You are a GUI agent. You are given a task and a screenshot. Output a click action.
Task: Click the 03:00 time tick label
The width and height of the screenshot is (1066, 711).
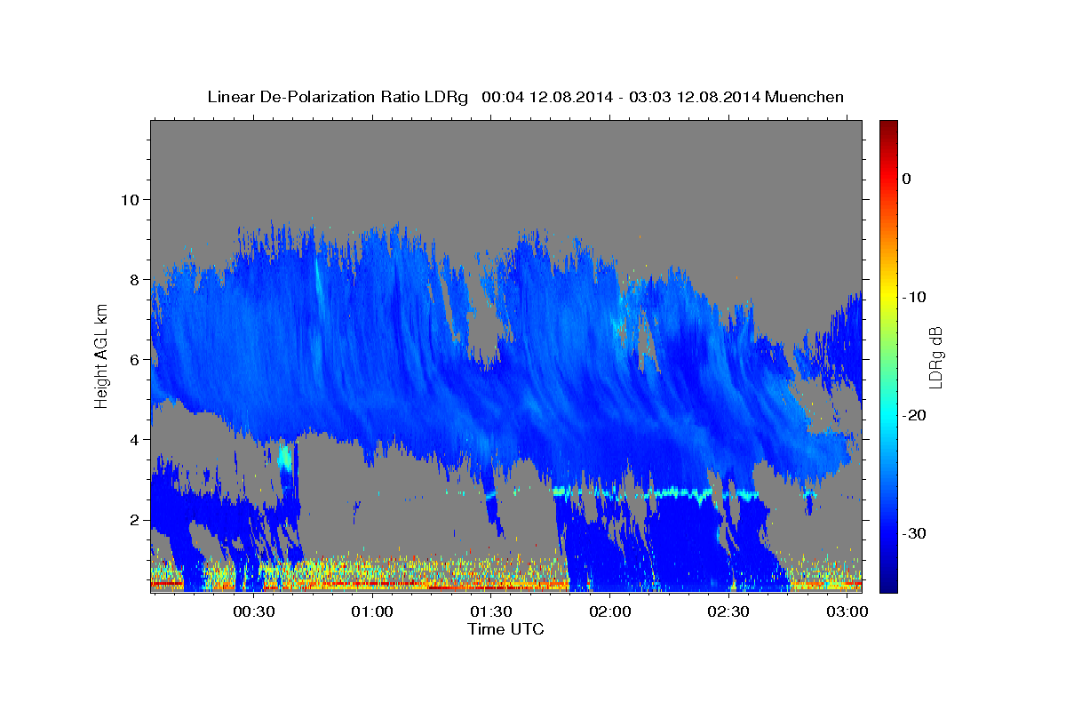point(848,612)
